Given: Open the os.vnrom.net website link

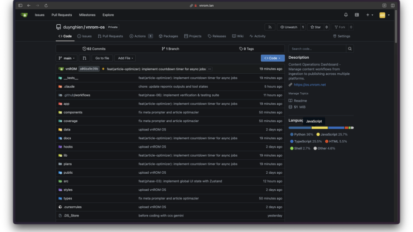Looking at the screenshot, I should tap(310, 85).
